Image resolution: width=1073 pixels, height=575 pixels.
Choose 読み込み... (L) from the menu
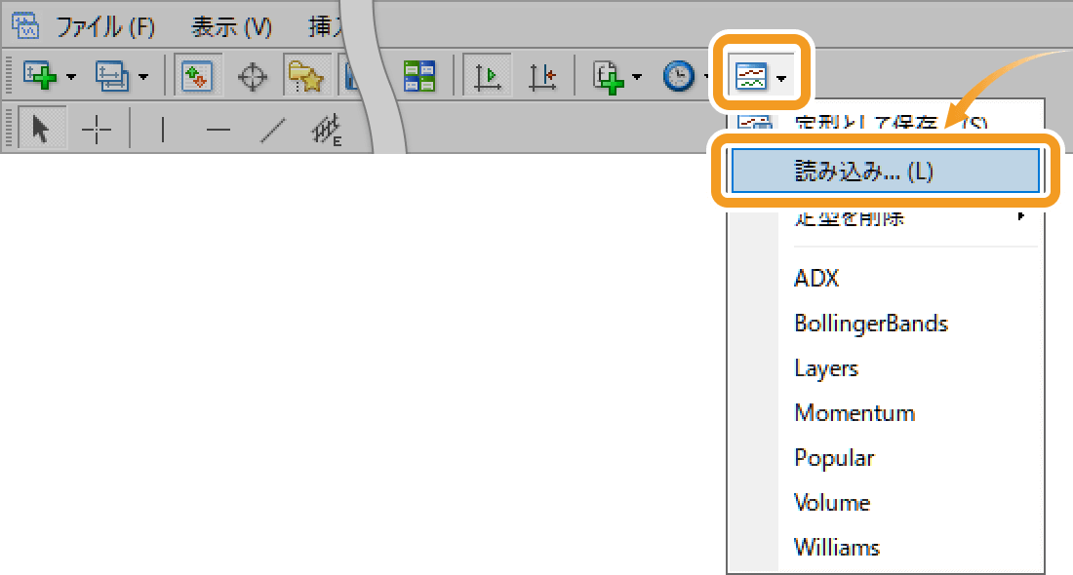click(886, 171)
